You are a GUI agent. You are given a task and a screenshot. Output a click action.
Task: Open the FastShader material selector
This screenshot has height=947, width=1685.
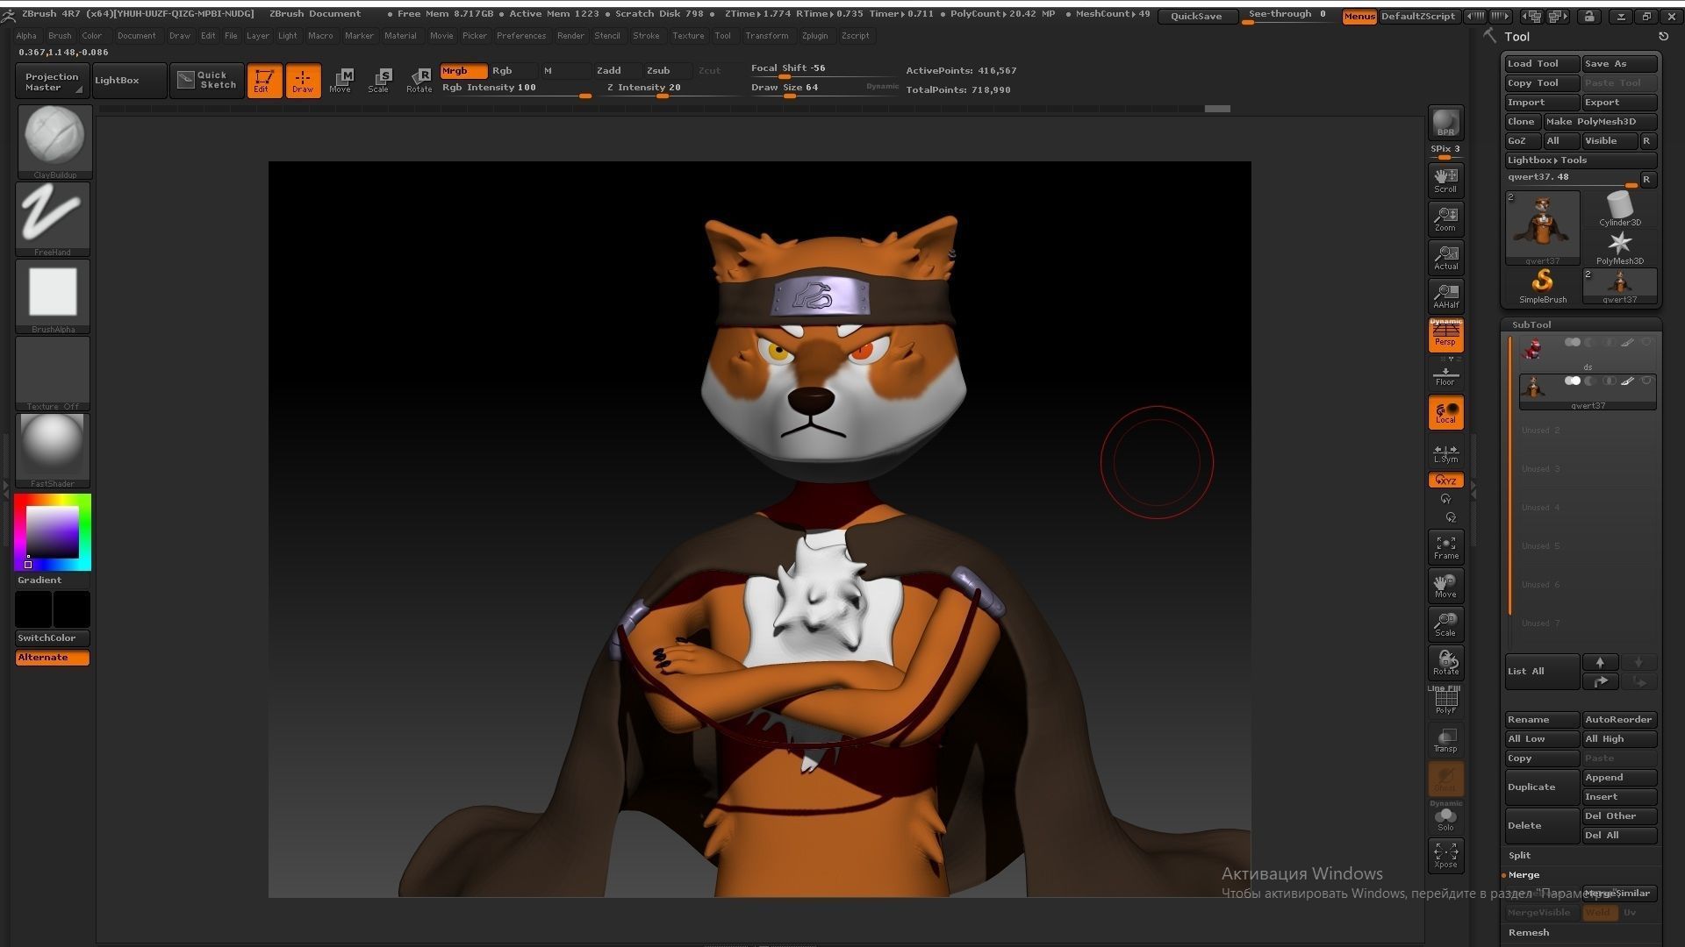pyautogui.click(x=54, y=451)
